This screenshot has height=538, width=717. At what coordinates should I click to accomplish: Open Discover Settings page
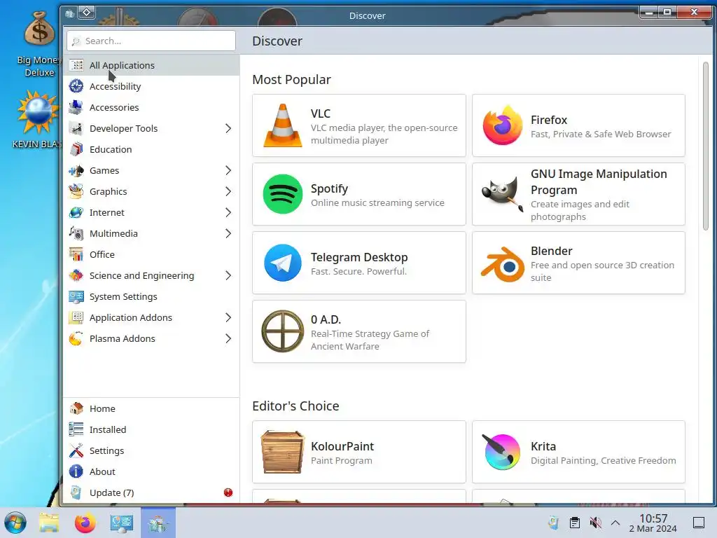coord(151,450)
